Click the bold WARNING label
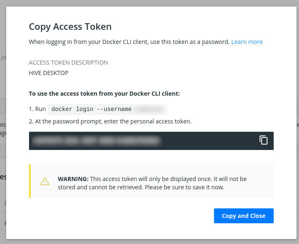 [73, 179]
